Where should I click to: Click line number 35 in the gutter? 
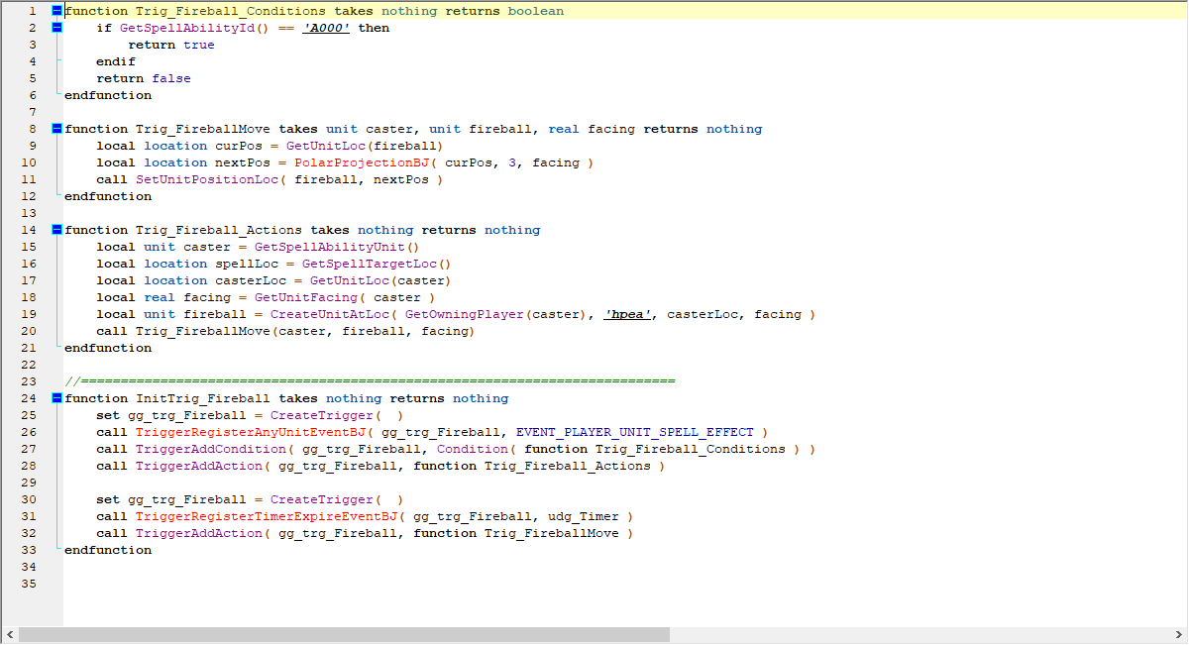(28, 584)
